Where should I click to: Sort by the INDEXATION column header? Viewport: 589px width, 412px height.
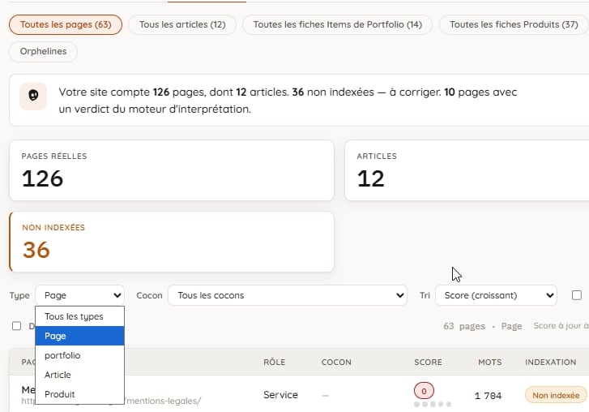[x=550, y=363]
